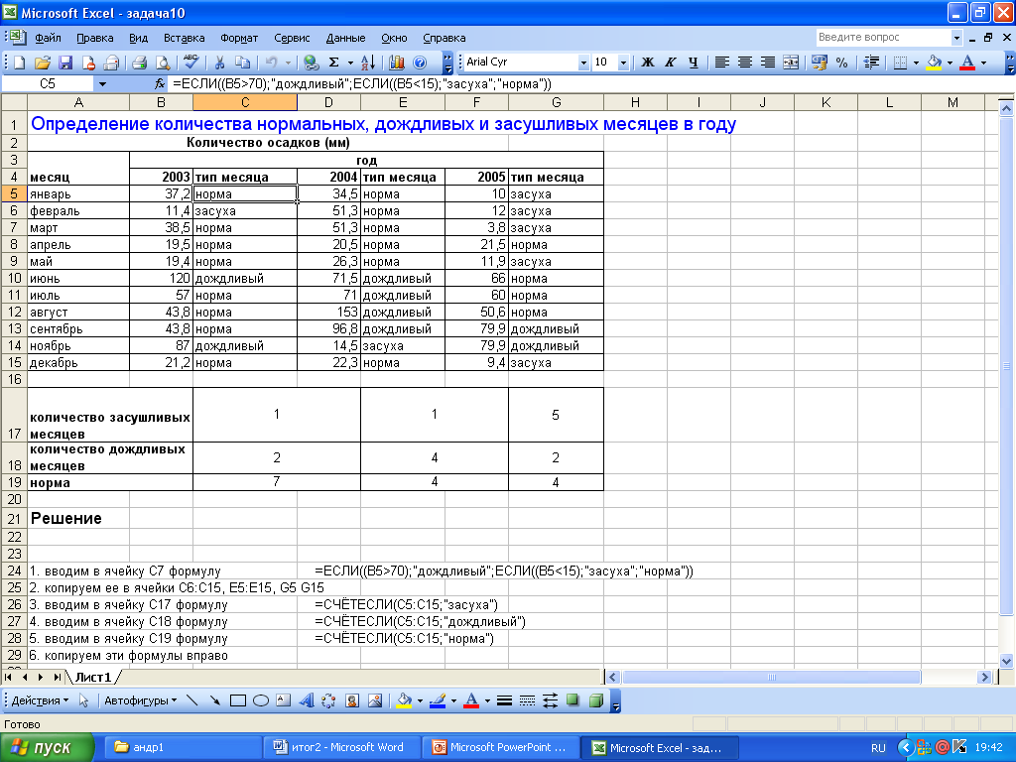Switch to Microsoft PowerPoint taskbar button
Image resolution: width=1016 pixels, height=762 pixels.
pyautogui.click(x=501, y=747)
